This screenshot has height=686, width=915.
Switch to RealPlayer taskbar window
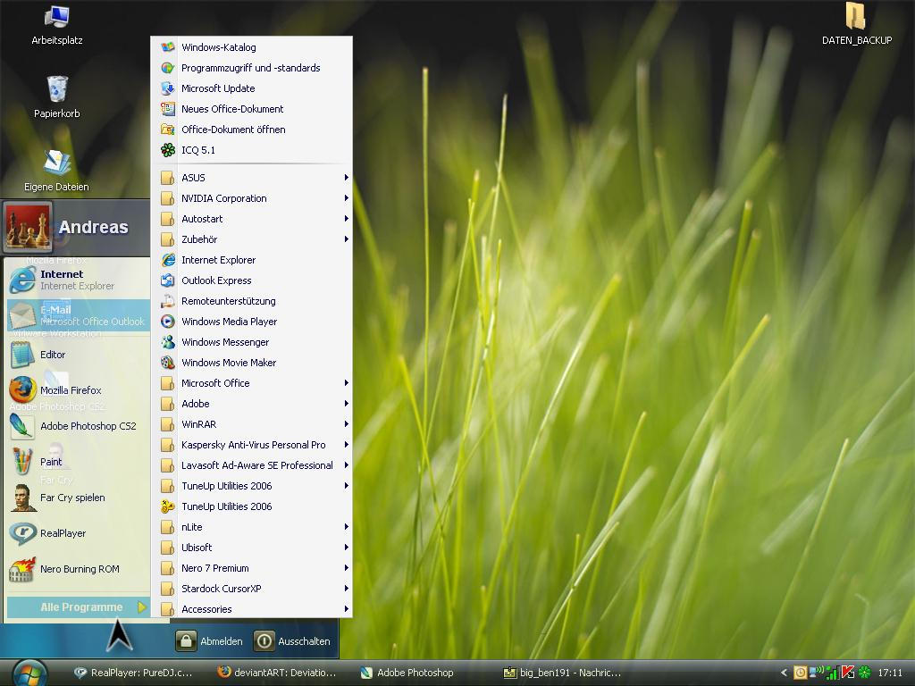tap(133, 673)
